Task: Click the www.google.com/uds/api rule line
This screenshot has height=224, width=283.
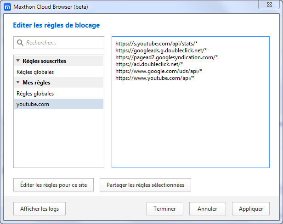Action: pos(158,71)
